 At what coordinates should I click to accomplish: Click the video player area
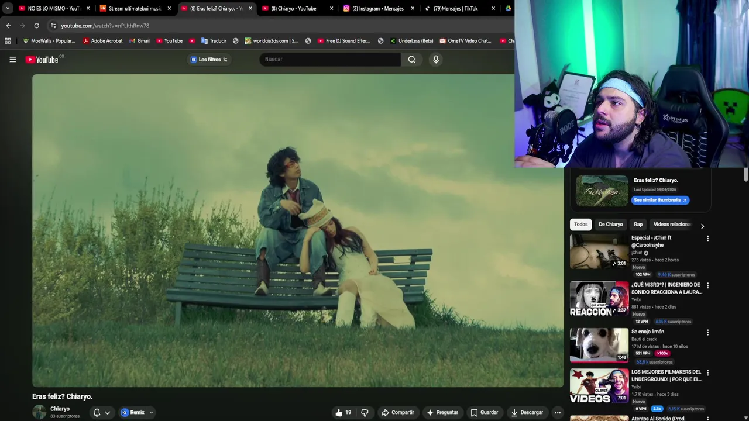pos(298,230)
